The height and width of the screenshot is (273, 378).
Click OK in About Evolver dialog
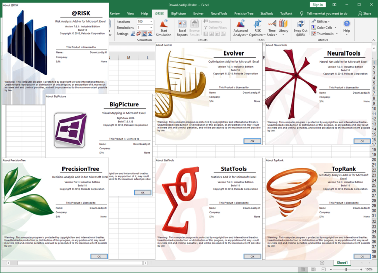[x=252, y=141]
